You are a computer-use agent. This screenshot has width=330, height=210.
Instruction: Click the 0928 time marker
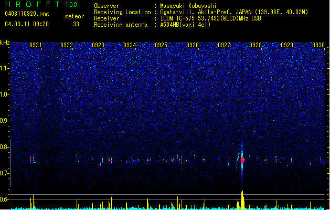pyautogui.click(x=256, y=45)
